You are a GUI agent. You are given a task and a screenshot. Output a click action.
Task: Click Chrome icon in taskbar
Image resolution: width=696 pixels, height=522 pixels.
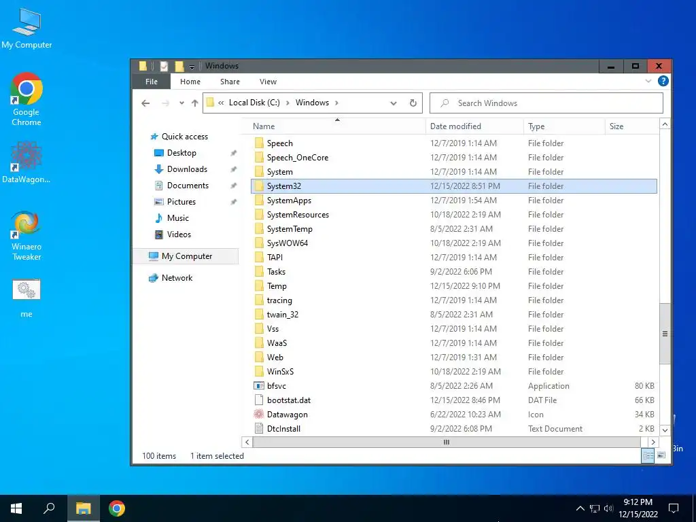(x=117, y=508)
